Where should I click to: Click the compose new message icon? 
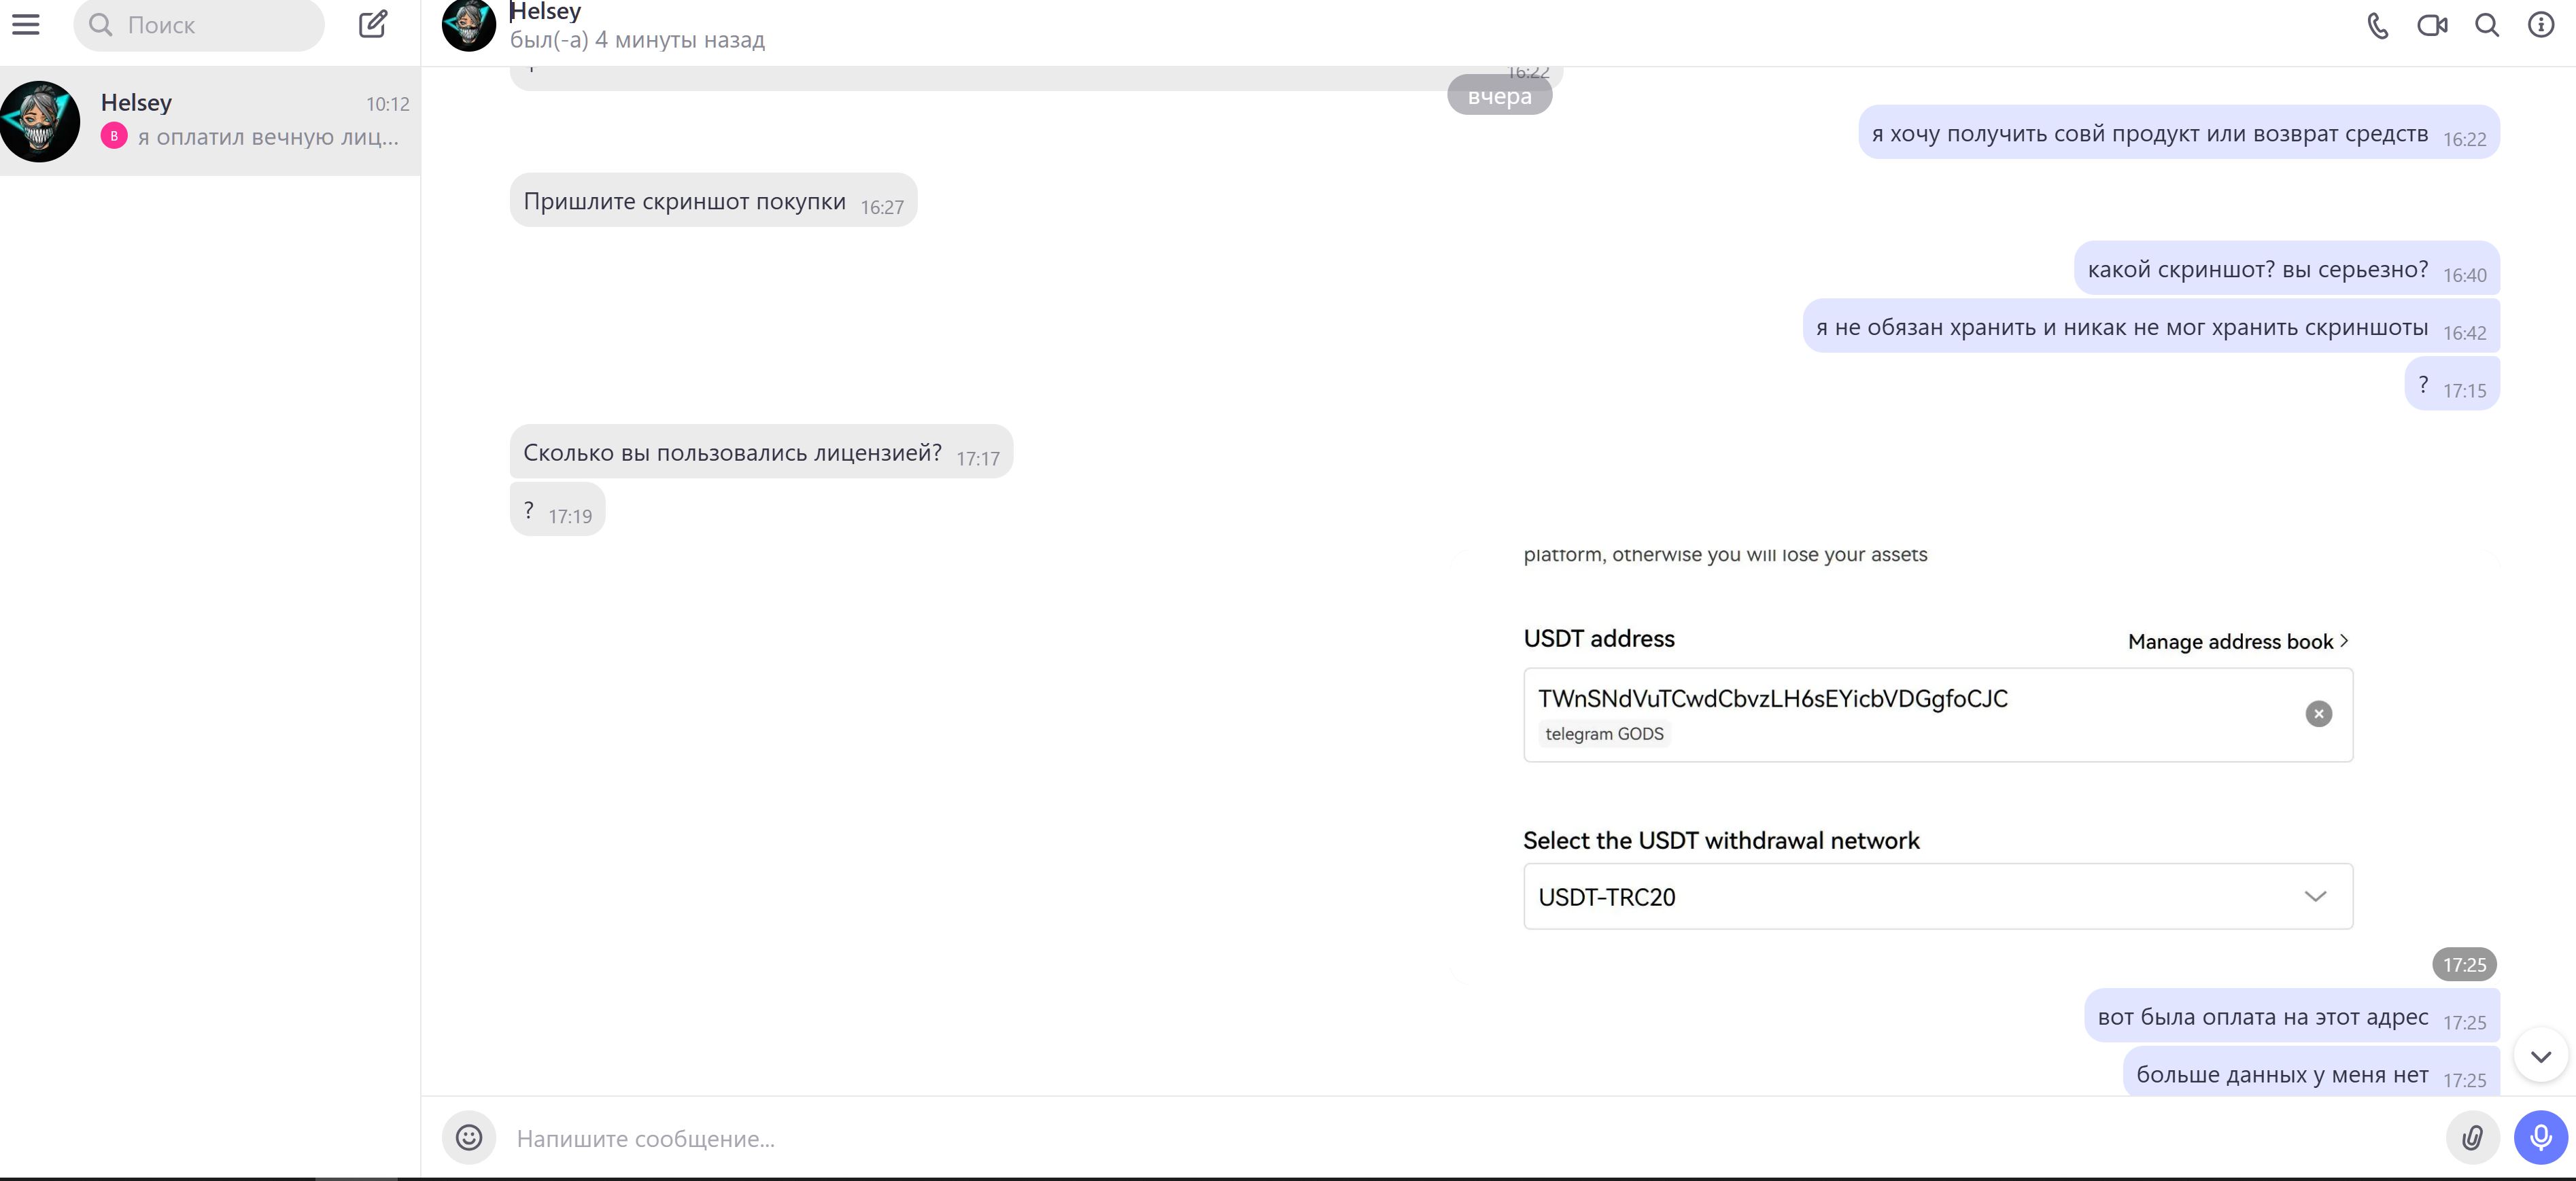pos(373,24)
